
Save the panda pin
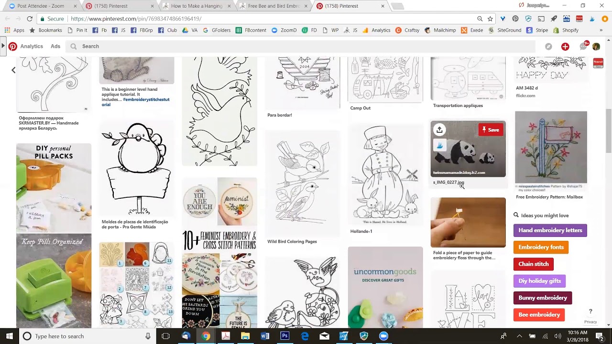click(x=491, y=129)
